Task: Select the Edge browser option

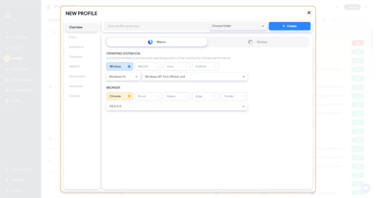Action: point(205,96)
